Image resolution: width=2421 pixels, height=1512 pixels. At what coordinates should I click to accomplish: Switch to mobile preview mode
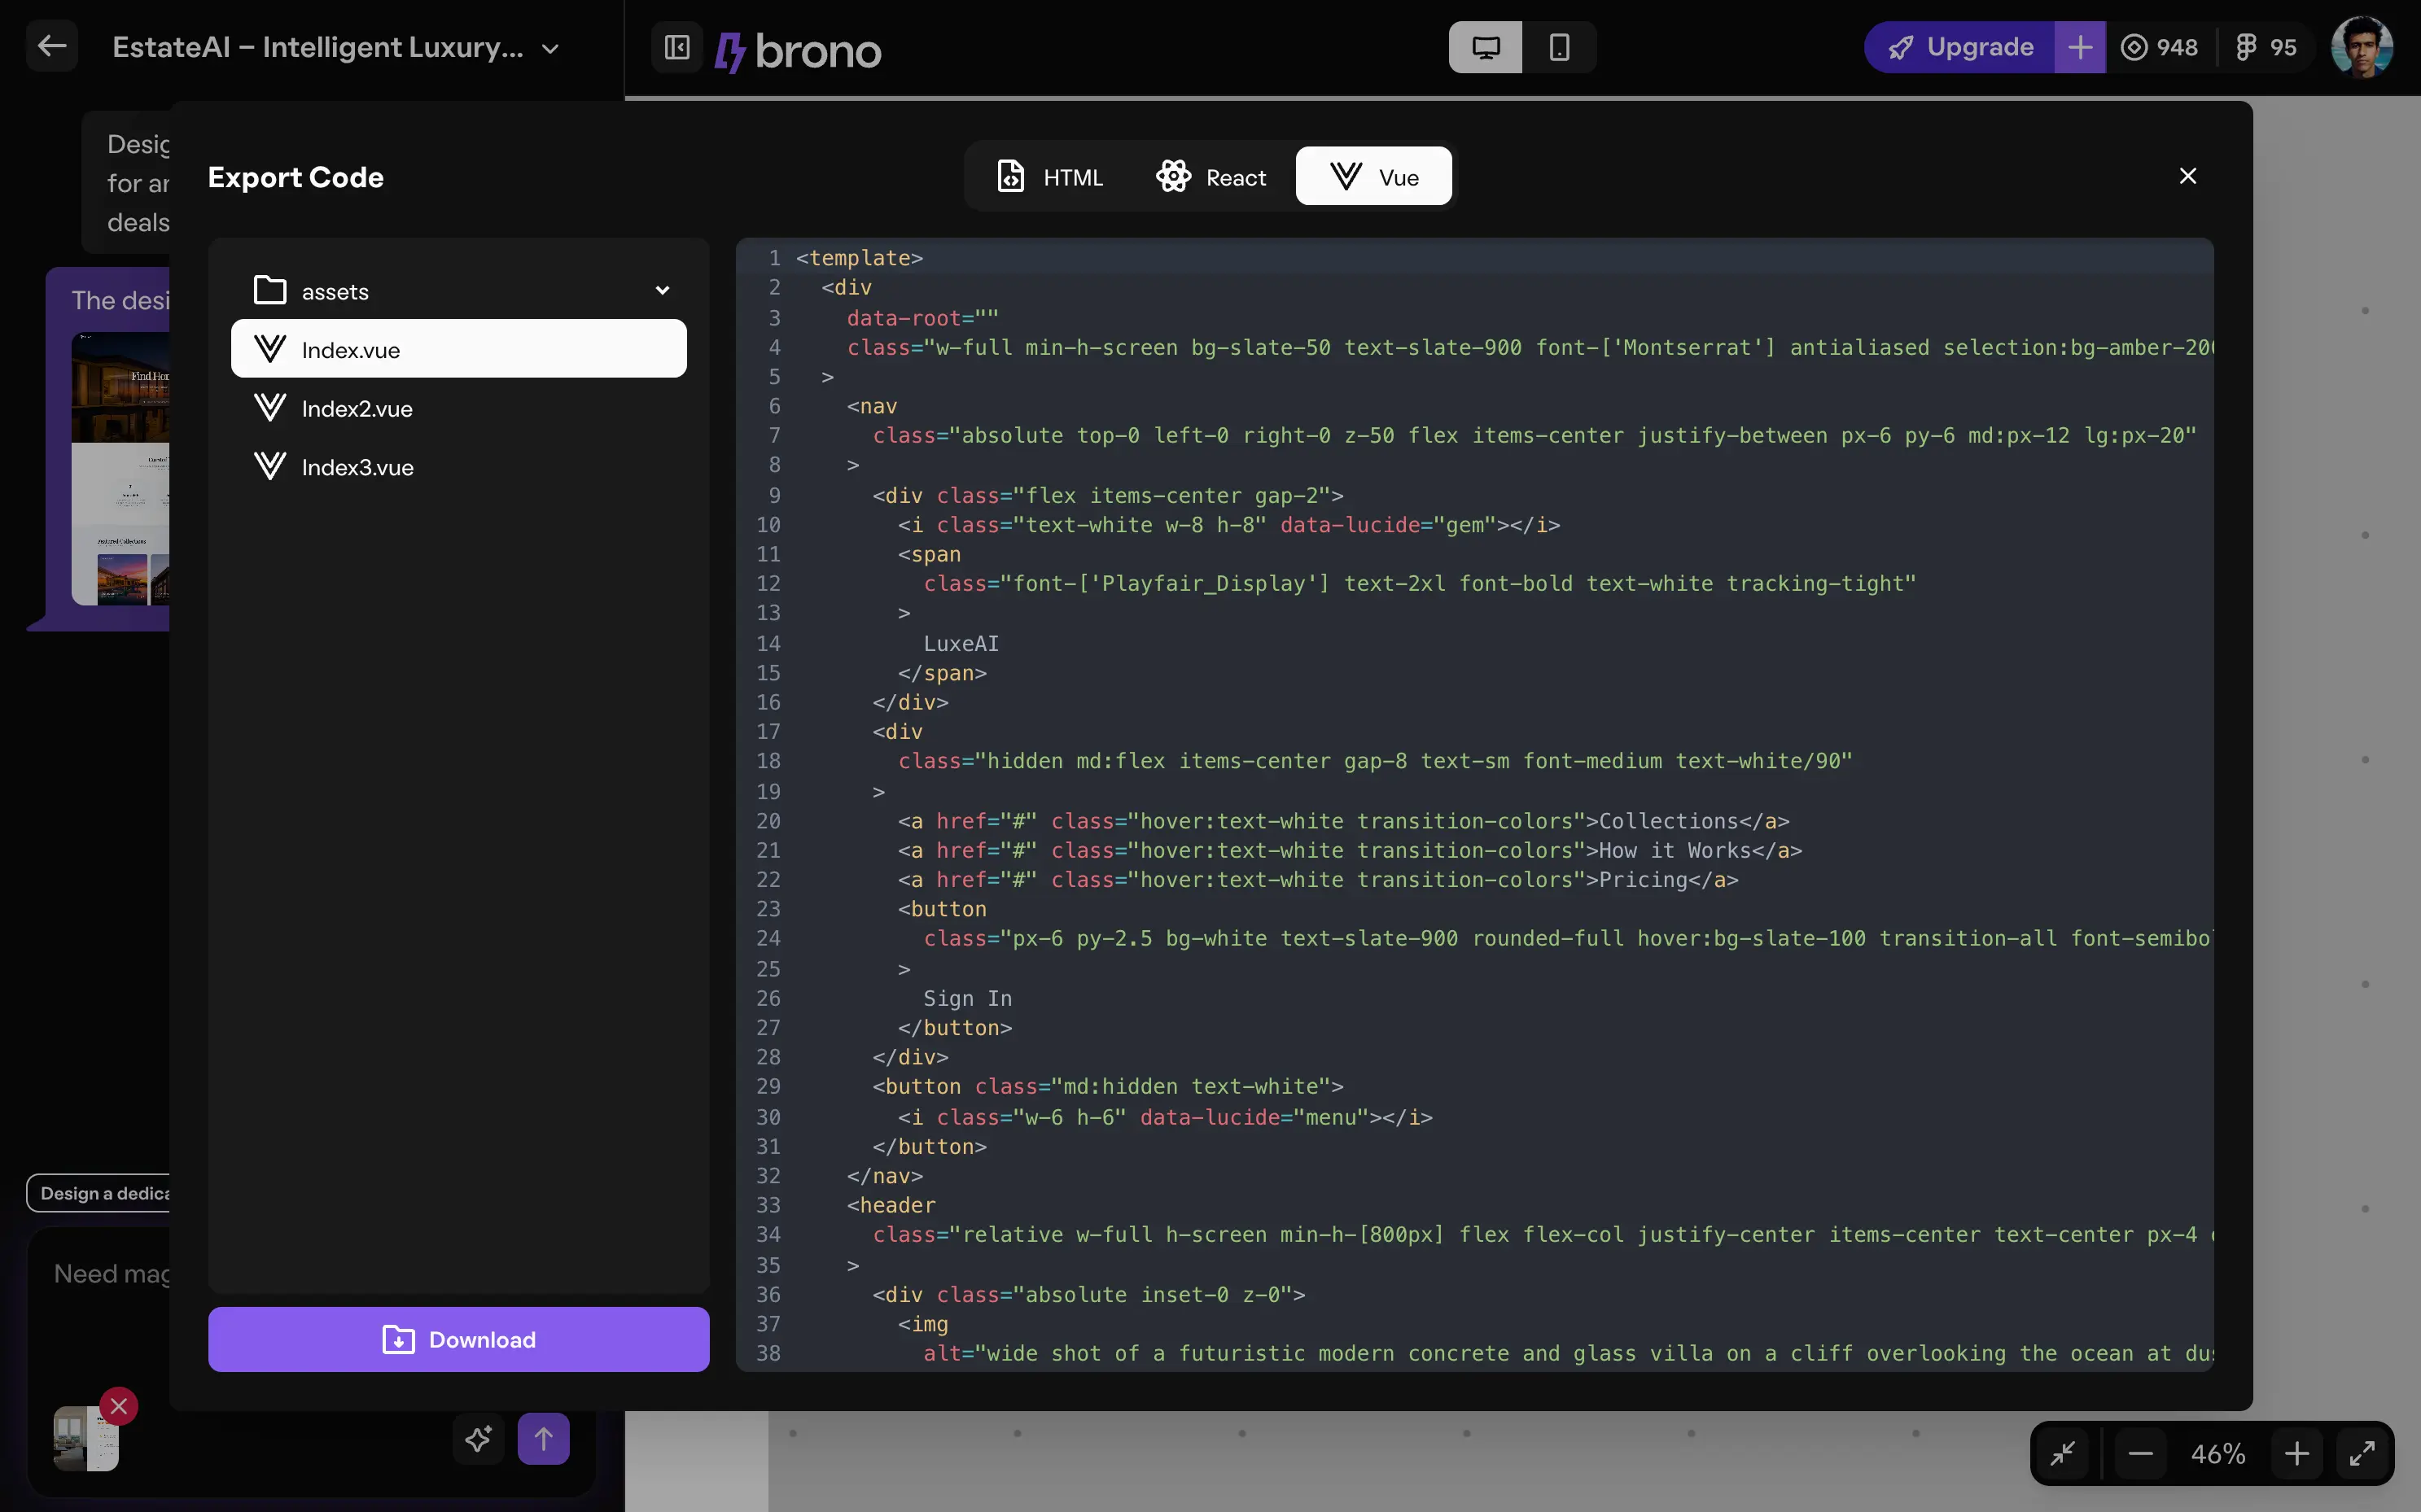click(x=1560, y=47)
